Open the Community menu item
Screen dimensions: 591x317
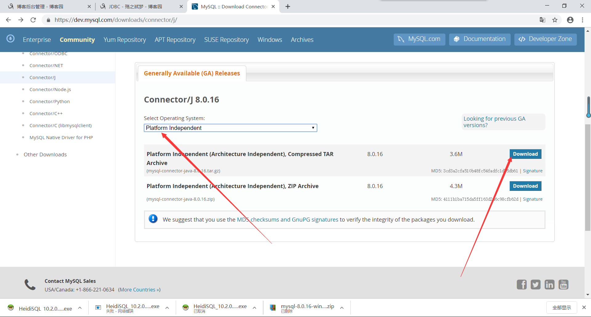pos(77,40)
